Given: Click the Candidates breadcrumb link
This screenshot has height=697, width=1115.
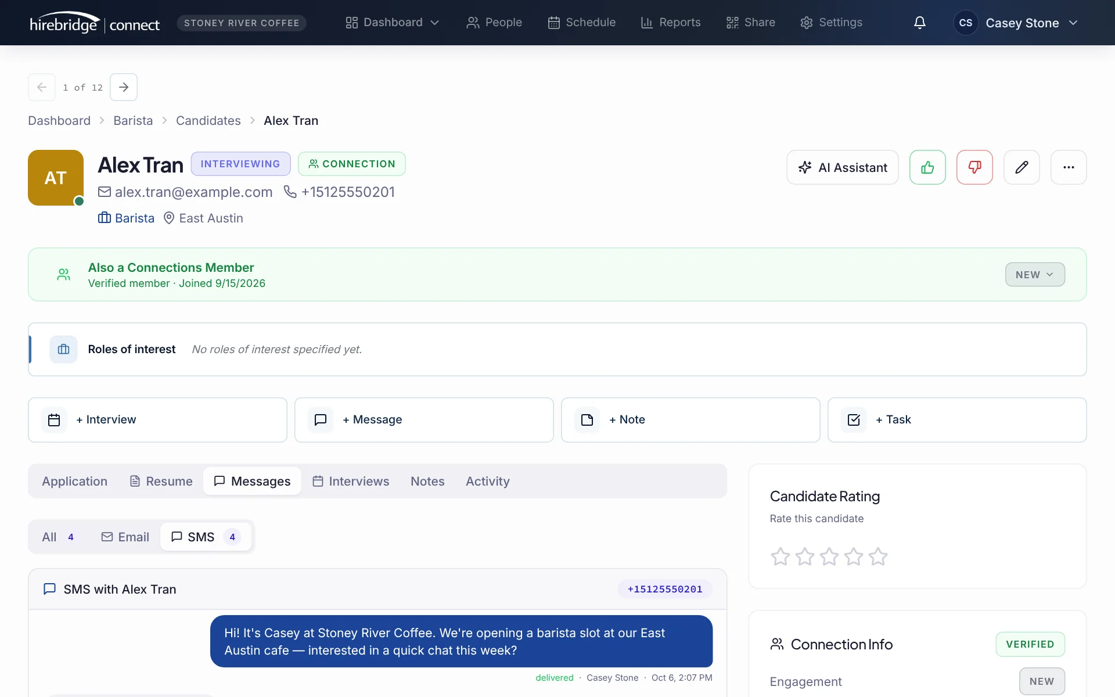Looking at the screenshot, I should pos(208,120).
